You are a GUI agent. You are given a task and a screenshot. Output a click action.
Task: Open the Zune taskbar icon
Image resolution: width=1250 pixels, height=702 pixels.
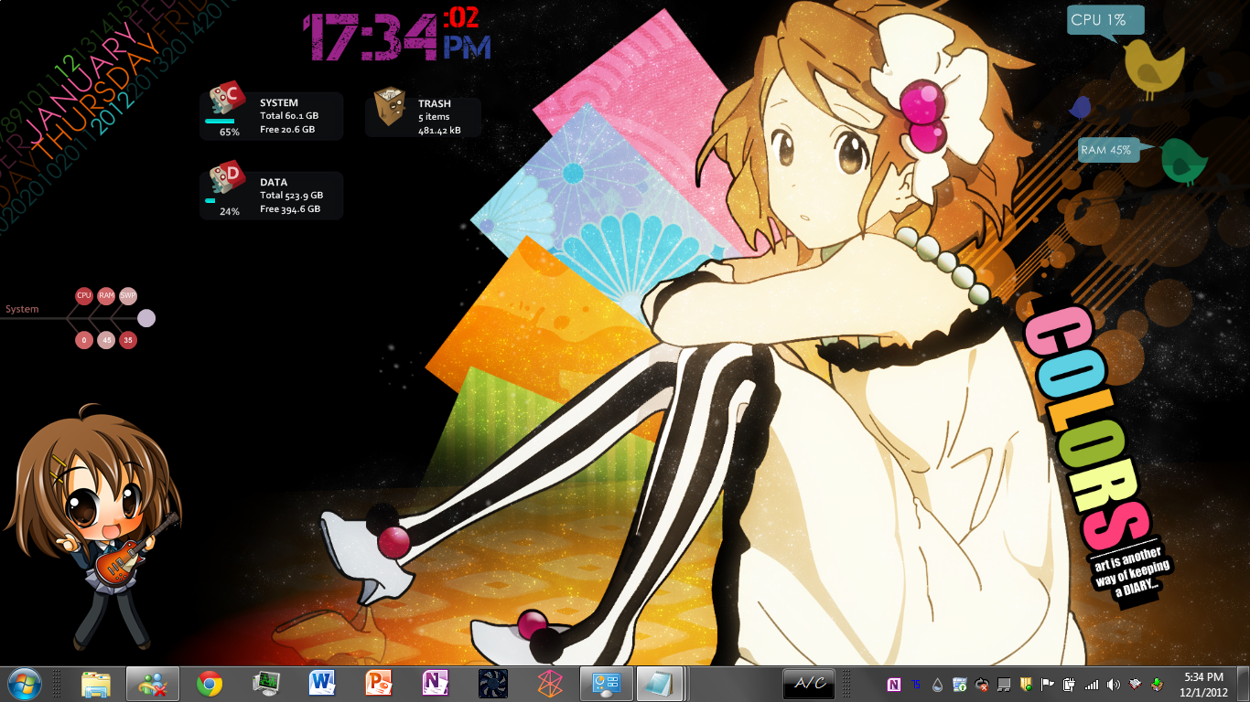pyautogui.click(x=549, y=684)
